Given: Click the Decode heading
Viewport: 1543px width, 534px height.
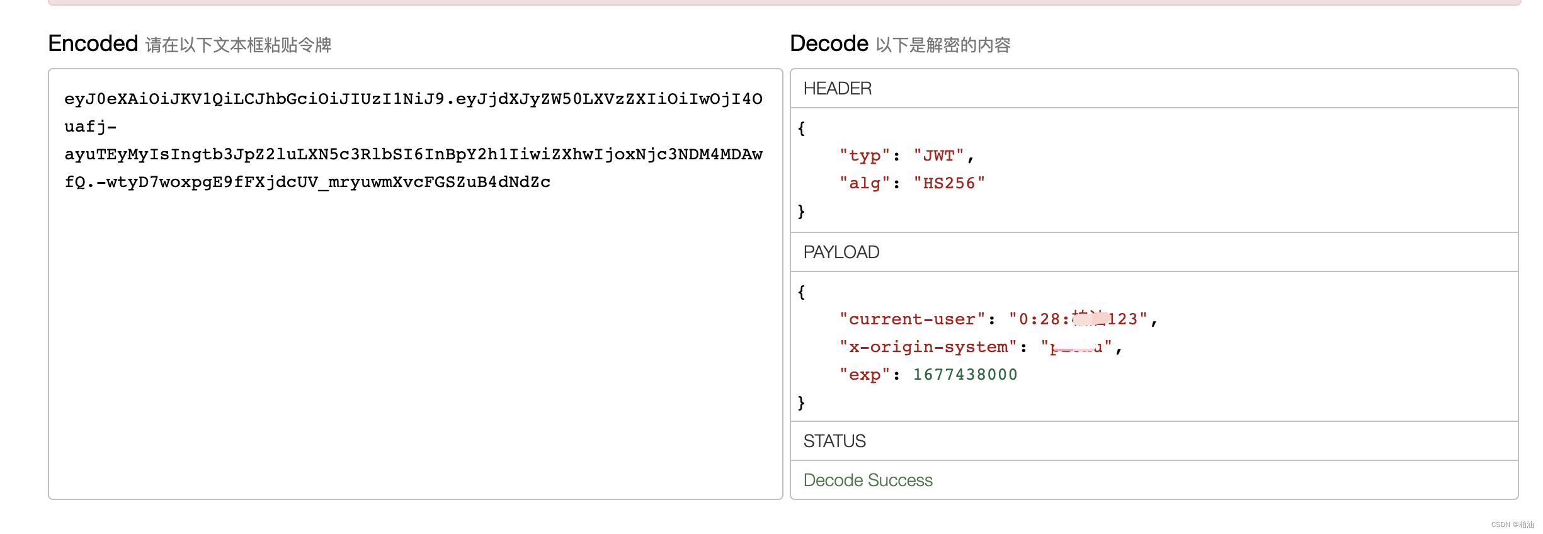Looking at the screenshot, I should [x=829, y=43].
